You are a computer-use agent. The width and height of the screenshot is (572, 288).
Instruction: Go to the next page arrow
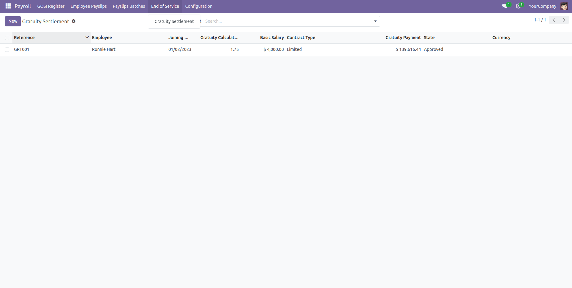pyautogui.click(x=564, y=20)
